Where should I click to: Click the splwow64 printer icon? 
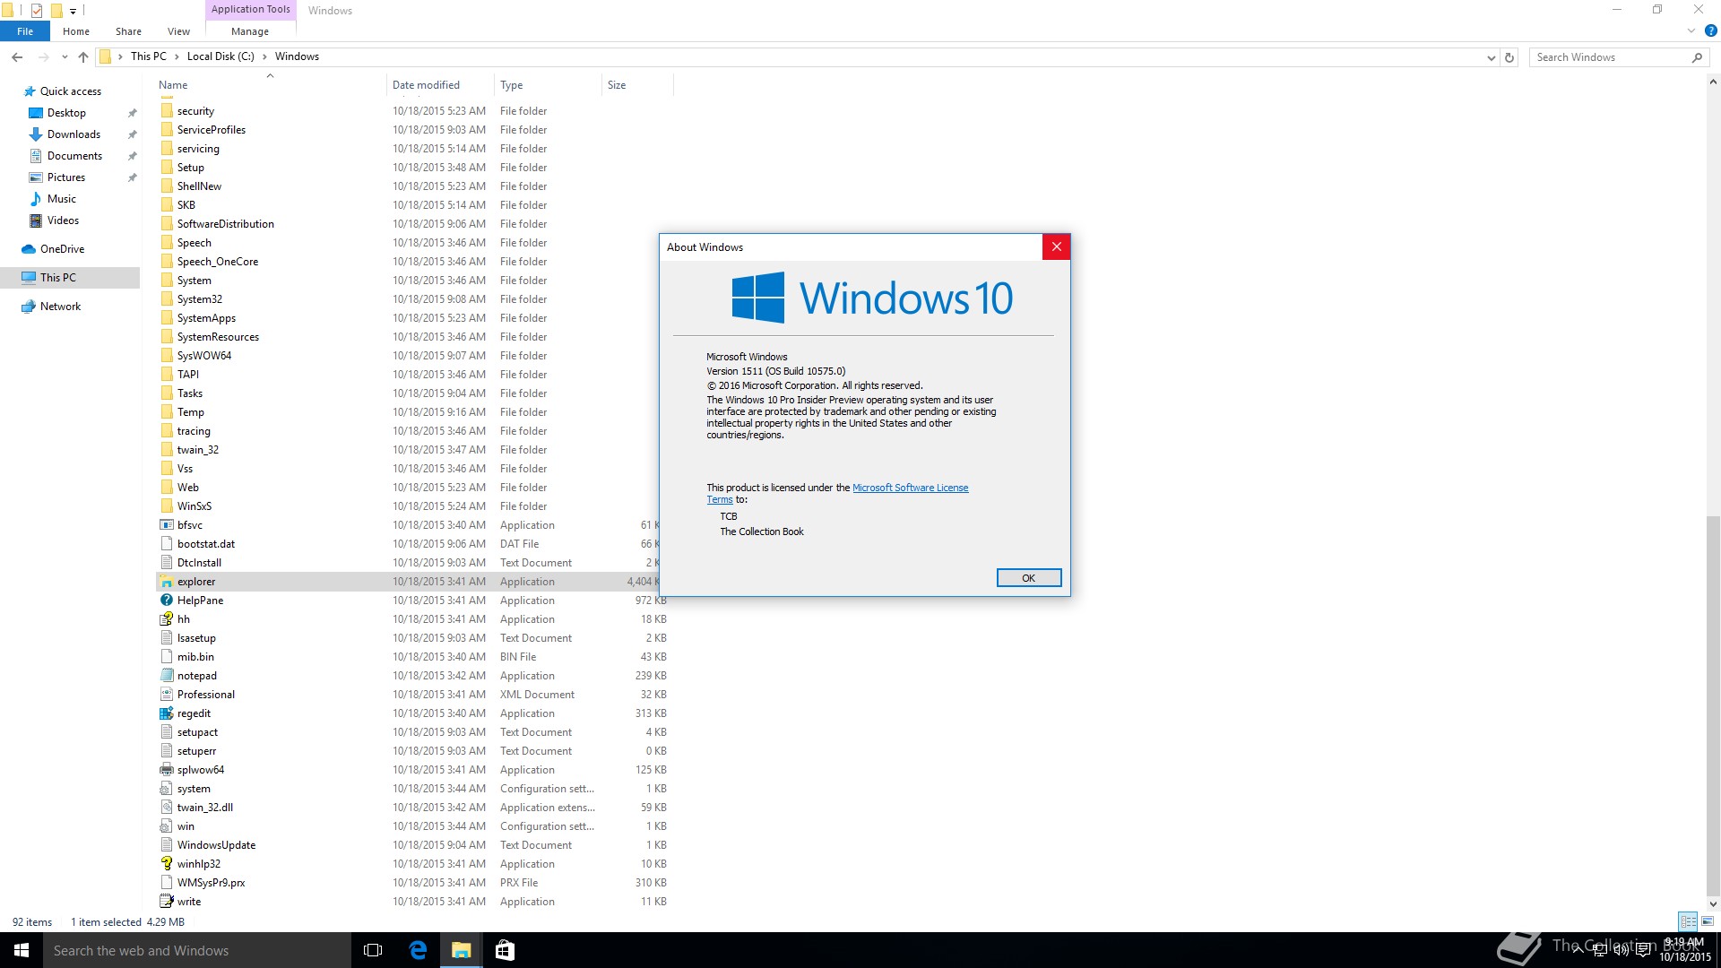[166, 770]
